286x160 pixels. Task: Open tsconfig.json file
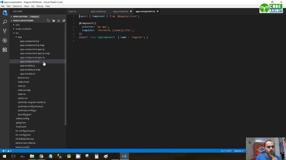click(25, 115)
